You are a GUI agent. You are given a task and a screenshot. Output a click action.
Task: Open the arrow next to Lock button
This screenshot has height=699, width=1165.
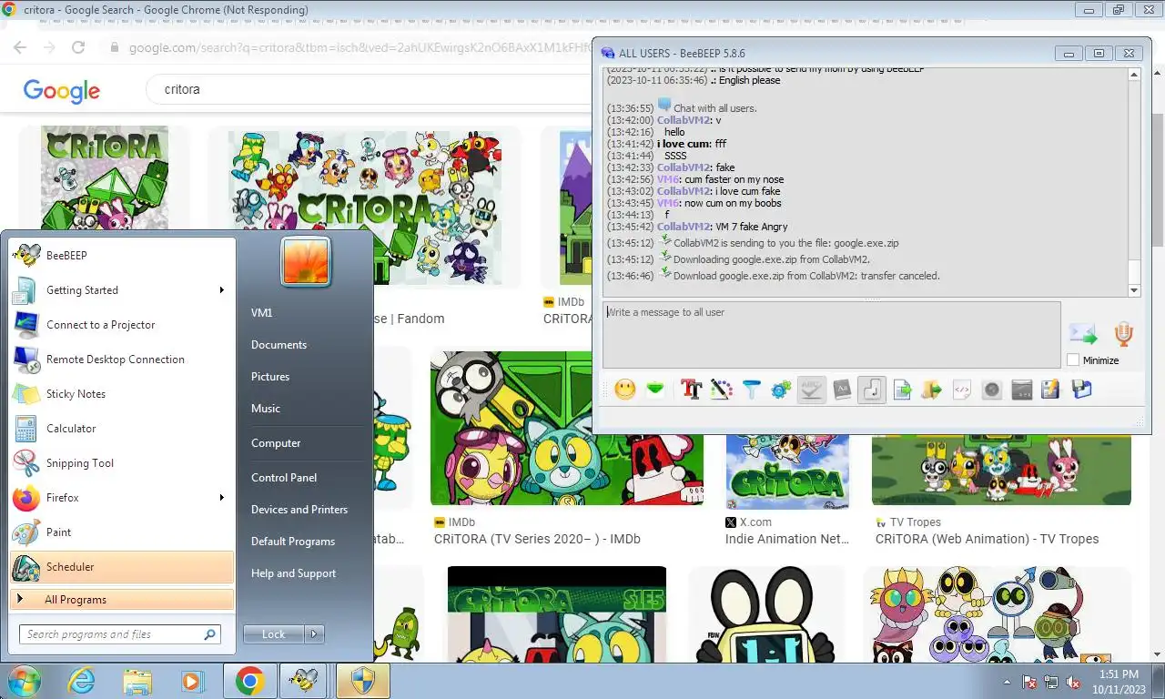(314, 634)
